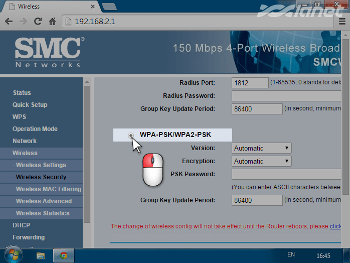
Task: Open the browser home page
Action: 53,22
